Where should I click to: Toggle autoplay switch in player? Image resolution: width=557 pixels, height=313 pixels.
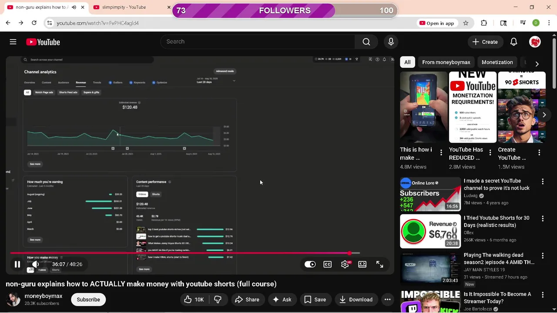pyautogui.click(x=310, y=264)
